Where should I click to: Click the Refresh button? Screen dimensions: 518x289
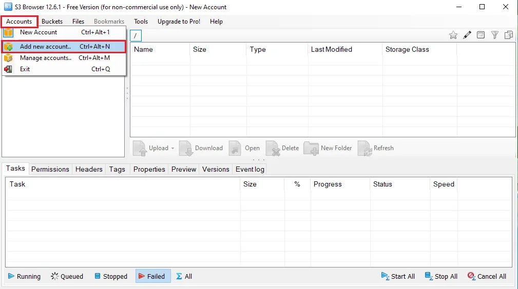376,148
